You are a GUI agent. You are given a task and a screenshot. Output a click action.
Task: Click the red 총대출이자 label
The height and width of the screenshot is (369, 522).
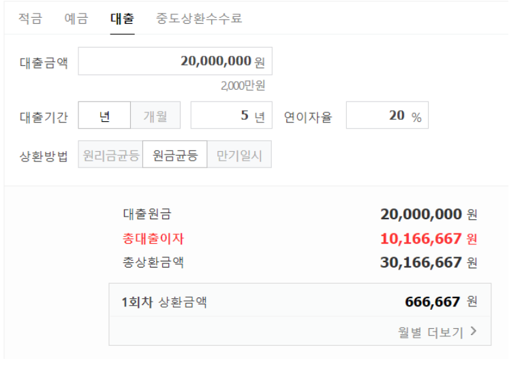point(153,238)
